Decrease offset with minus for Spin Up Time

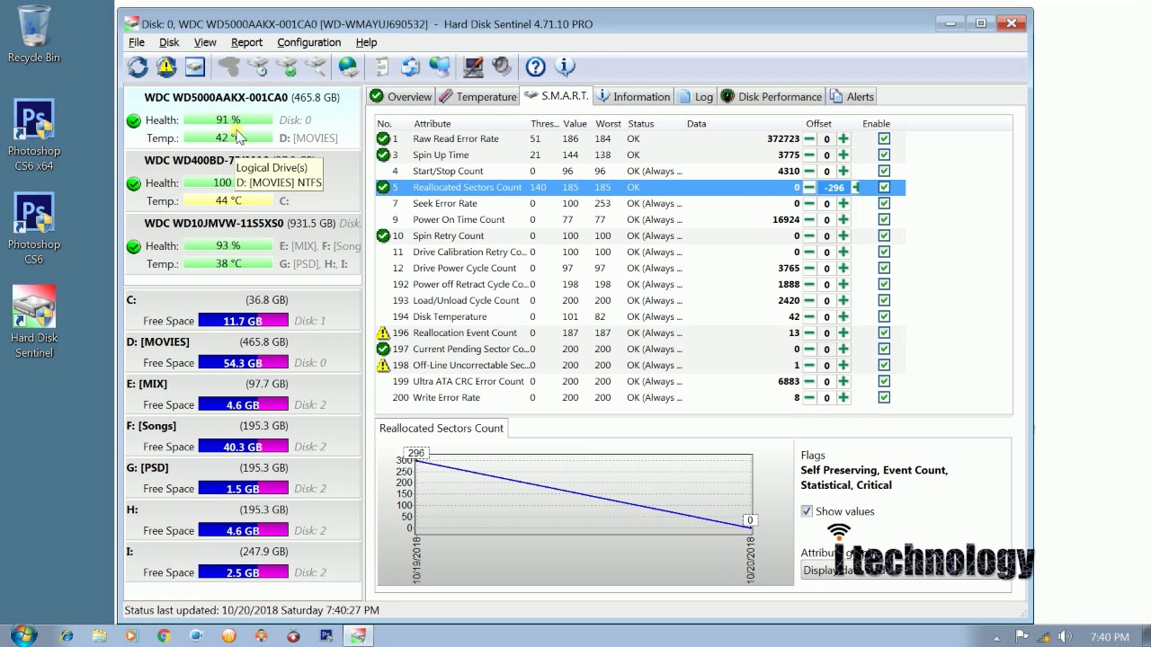tap(809, 155)
